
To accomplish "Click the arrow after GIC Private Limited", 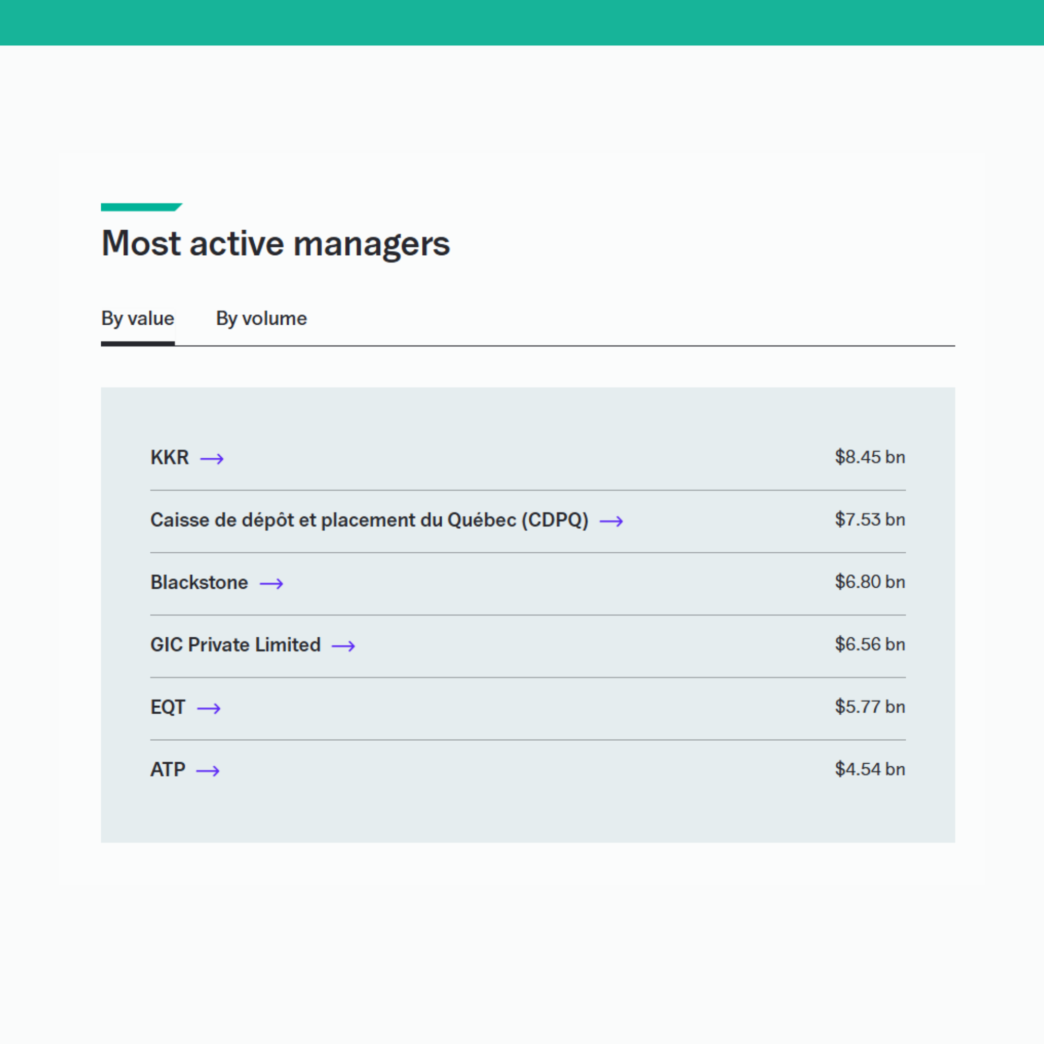I will pos(343,646).
